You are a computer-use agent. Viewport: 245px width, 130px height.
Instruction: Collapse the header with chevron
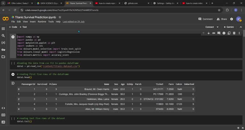(x=241, y=27)
